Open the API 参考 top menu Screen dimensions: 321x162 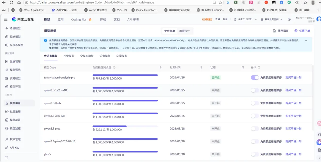(x=133, y=19)
